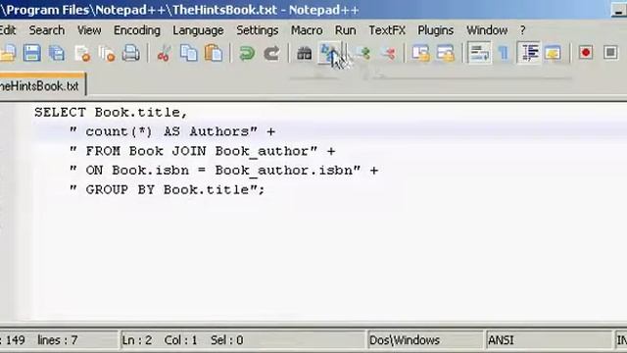The width and height of the screenshot is (627, 353).
Task: Click the line 'SELECT Book.title,'
Action: pos(111,112)
